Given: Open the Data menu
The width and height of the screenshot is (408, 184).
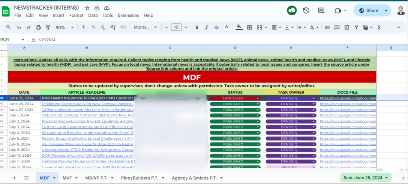Looking at the screenshot, I should pyautogui.click(x=93, y=15).
